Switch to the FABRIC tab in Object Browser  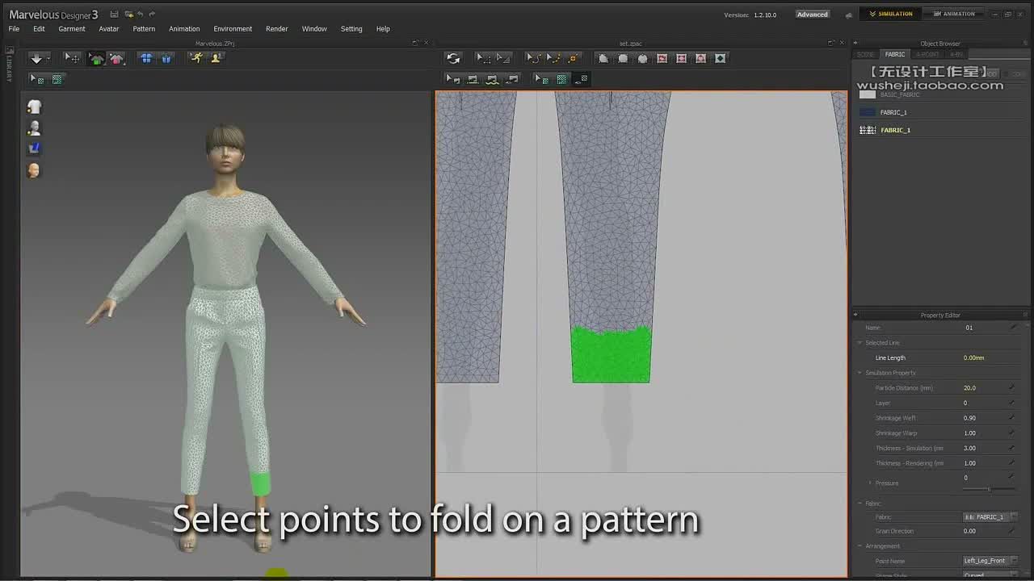(895, 54)
